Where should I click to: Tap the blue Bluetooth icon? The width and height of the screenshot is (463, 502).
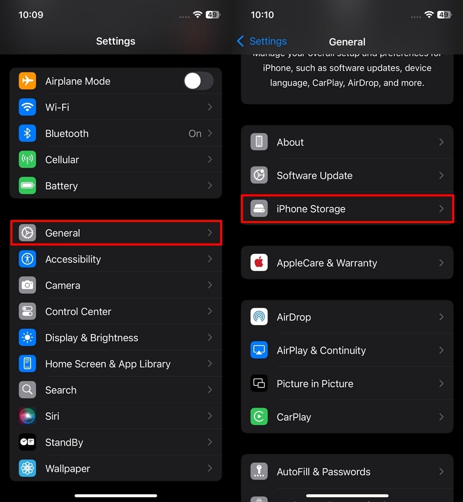click(27, 133)
